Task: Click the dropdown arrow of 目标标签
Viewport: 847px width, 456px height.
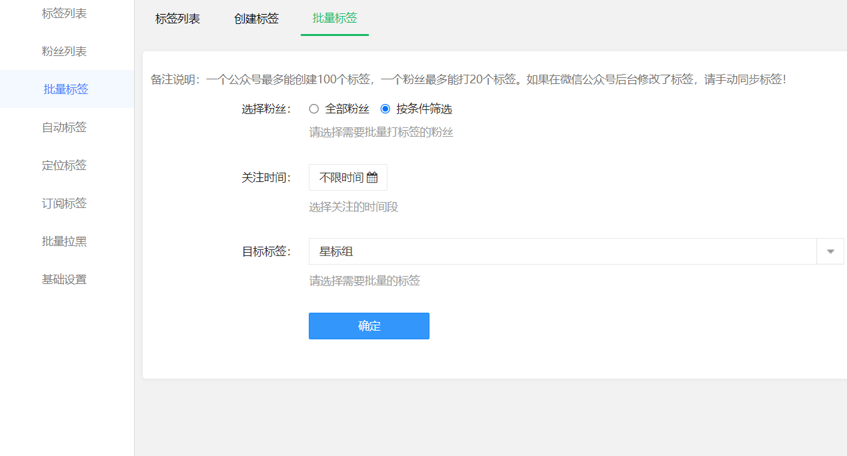Action: pyautogui.click(x=830, y=251)
